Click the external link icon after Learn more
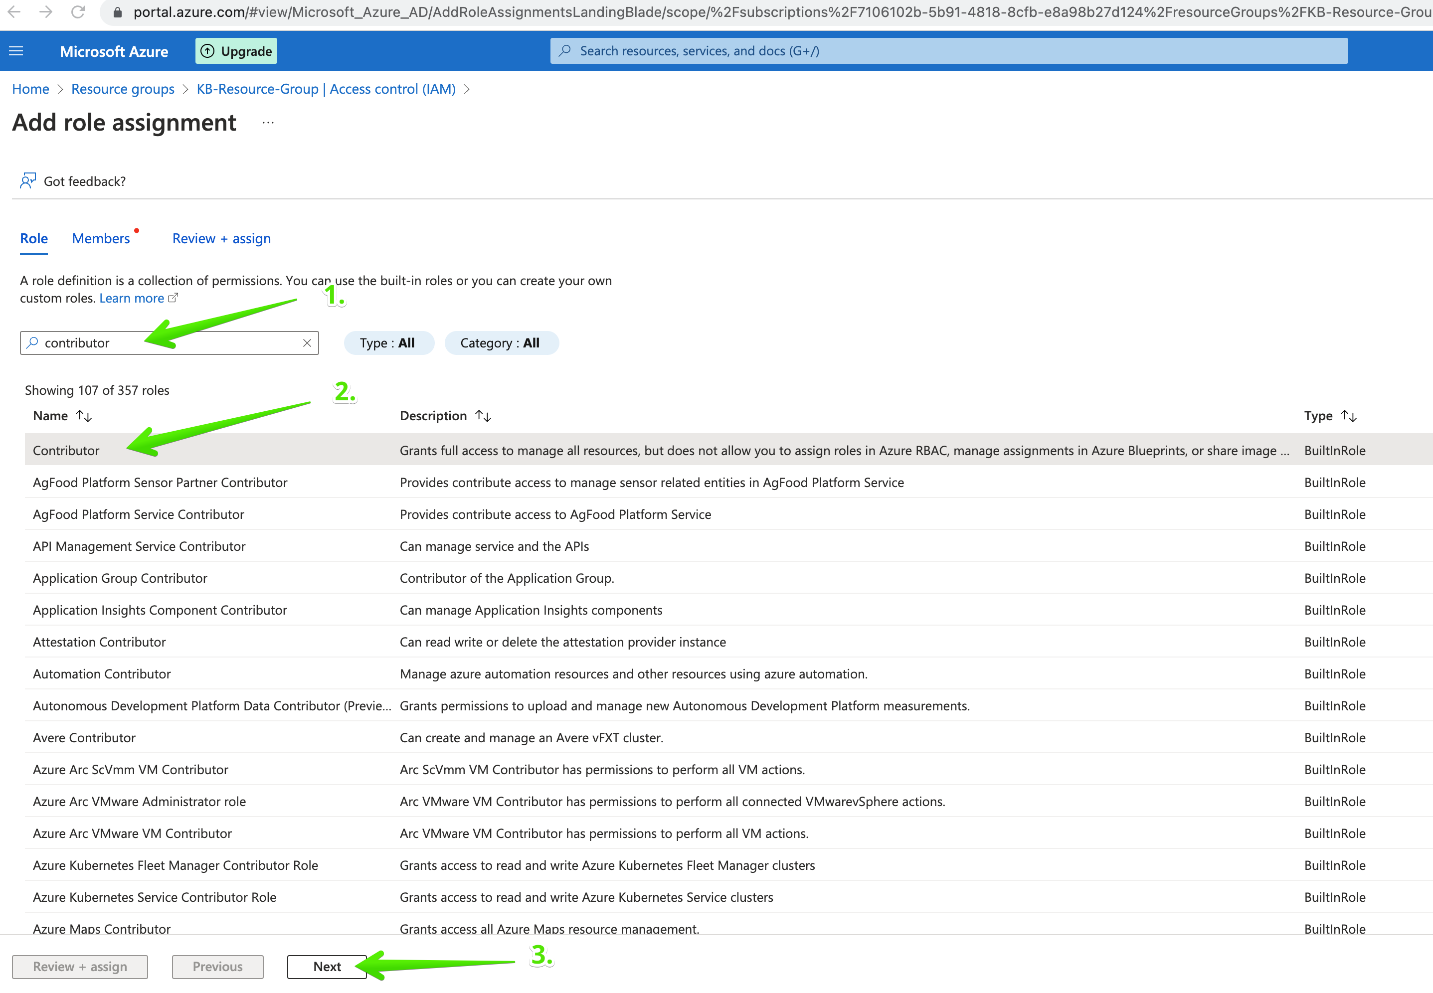The width and height of the screenshot is (1433, 993). (x=174, y=298)
